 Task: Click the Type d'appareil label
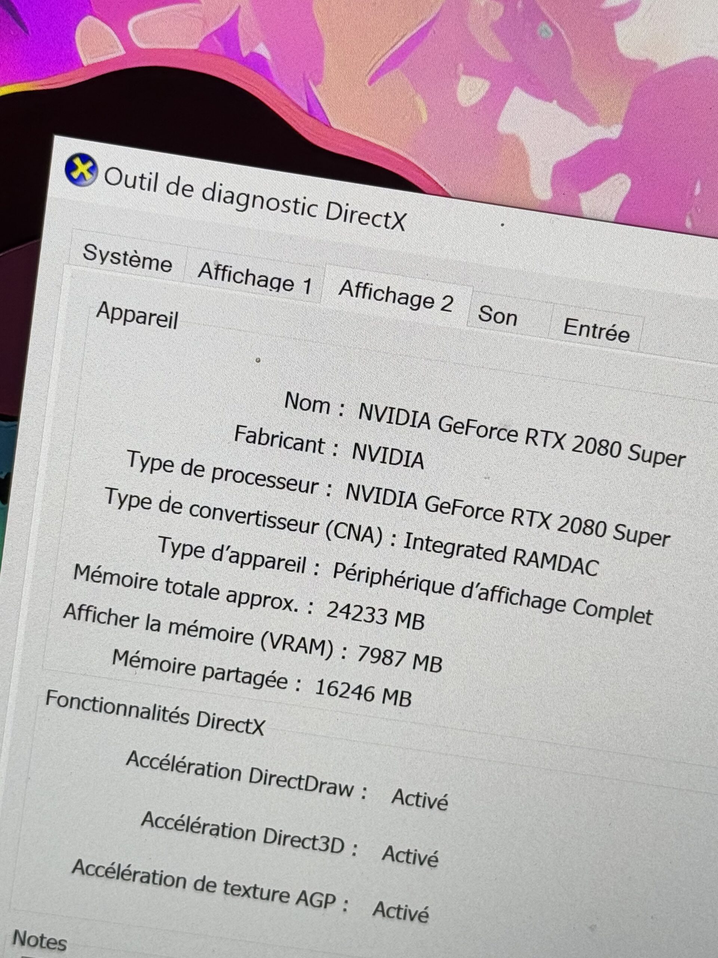click(239, 556)
